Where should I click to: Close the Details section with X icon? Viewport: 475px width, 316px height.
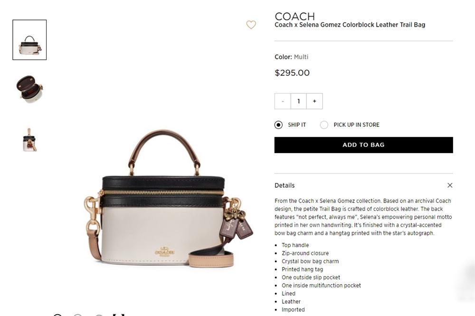450,185
